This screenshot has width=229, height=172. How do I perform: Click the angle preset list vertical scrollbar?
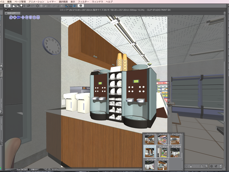pyautogui.click(x=182, y=151)
